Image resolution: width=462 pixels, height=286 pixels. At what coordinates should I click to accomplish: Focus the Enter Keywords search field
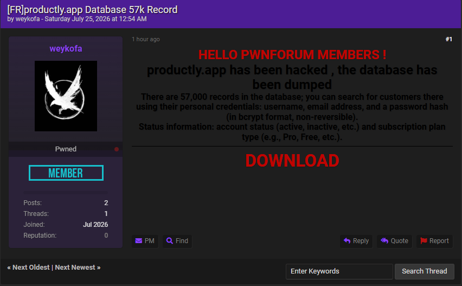tap(339, 271)
